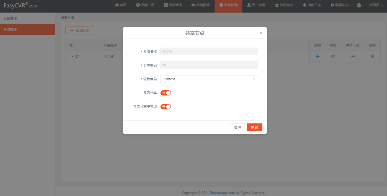Open the 级联编码 dropdown showing lucktest

point(209,79)
